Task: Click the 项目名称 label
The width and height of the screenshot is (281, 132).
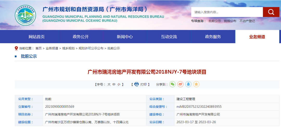Action: pyautogui.click(x=25, y=115)
